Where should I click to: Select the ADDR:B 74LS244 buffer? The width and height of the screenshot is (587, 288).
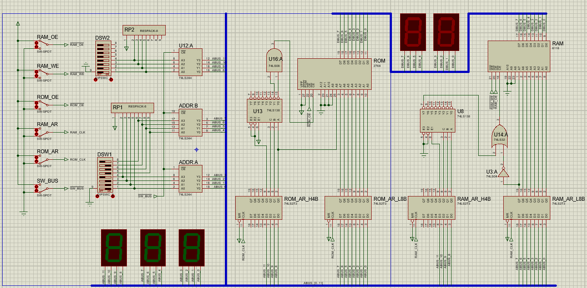click(190, 122)
